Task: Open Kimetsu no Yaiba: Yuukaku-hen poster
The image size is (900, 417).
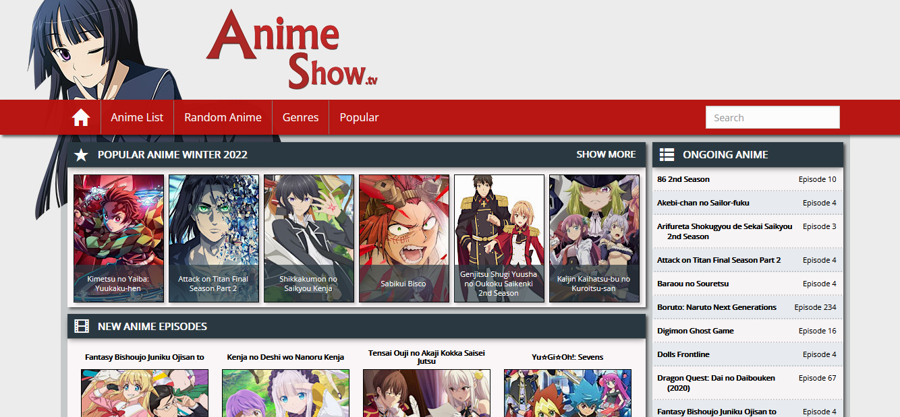Action: tap(119, 238)
